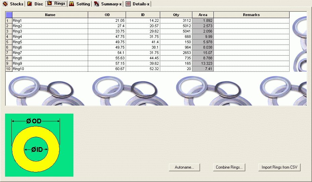The width and height of the screenshot is (312, 182).
Task: Switch to the Disc tab
Action: pos(35,4)
